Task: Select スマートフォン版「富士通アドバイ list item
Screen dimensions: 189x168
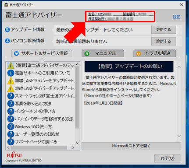Action: 45,96
